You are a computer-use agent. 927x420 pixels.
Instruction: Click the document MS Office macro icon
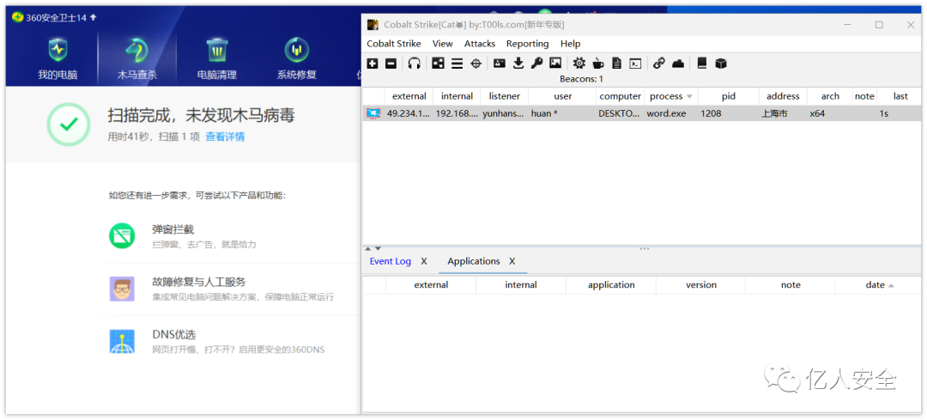616,64
